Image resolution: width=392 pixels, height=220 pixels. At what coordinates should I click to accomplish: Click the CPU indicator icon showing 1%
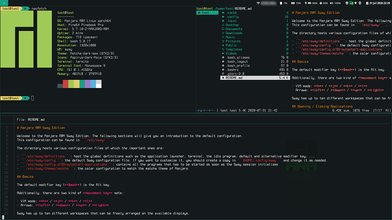tap(281, 3)
